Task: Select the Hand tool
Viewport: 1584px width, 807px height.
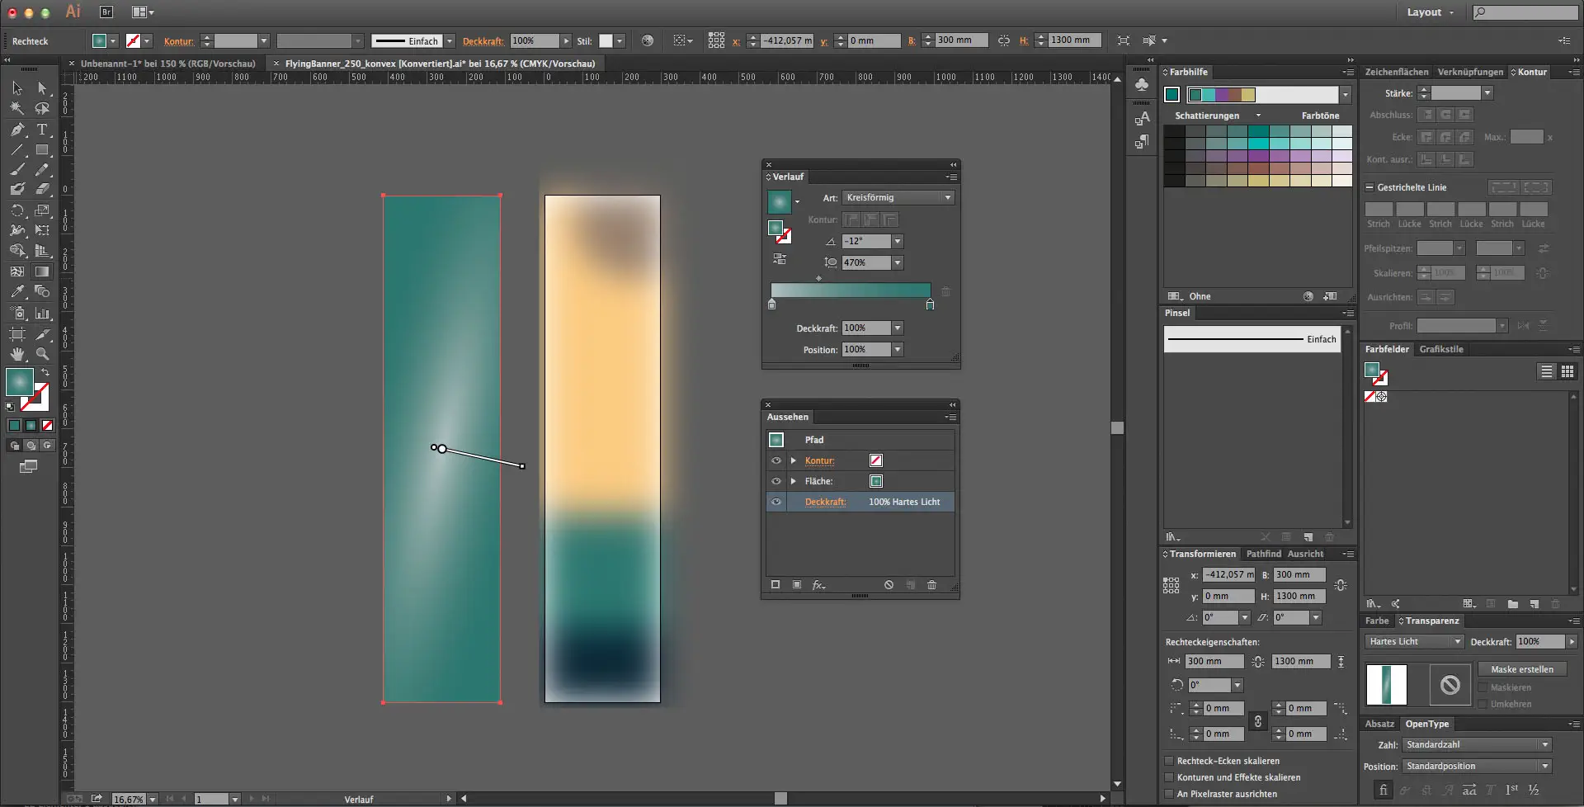Action: pyautogui.click(x=17, y=354)
